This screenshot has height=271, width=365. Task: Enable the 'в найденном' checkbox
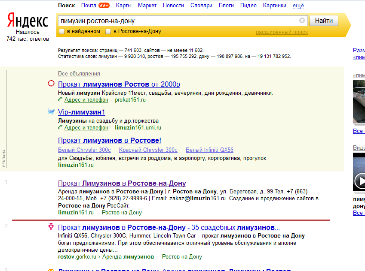(61, 31)
